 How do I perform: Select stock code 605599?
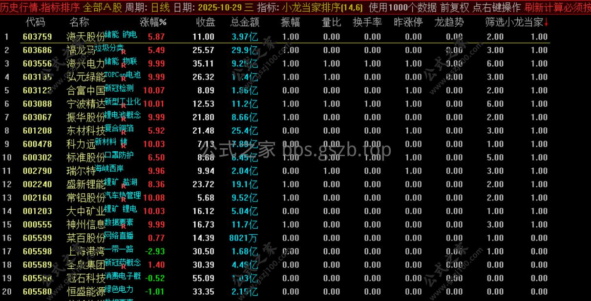click(37, 238)
